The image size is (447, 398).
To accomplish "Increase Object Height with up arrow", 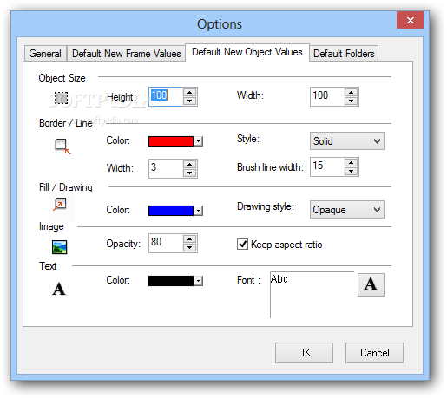I will (190, 93).
